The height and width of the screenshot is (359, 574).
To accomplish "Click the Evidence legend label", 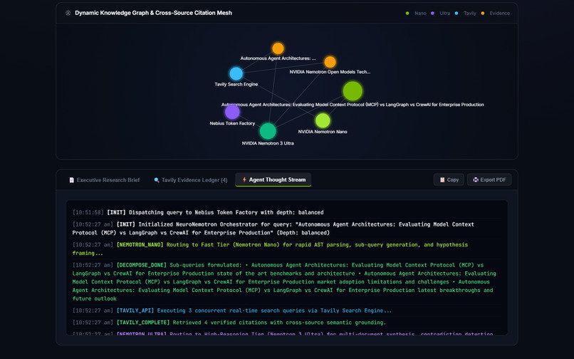I will click(x=500, y=14).
